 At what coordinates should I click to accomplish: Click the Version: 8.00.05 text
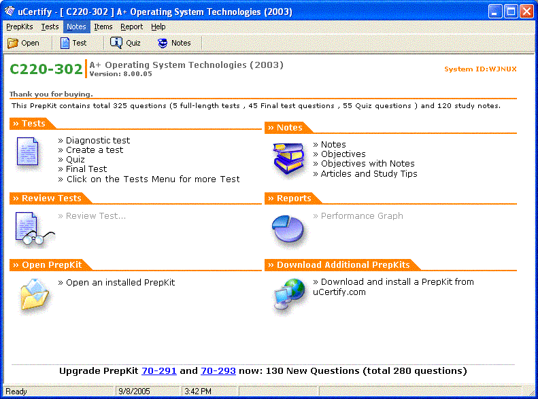click(121, 74)
